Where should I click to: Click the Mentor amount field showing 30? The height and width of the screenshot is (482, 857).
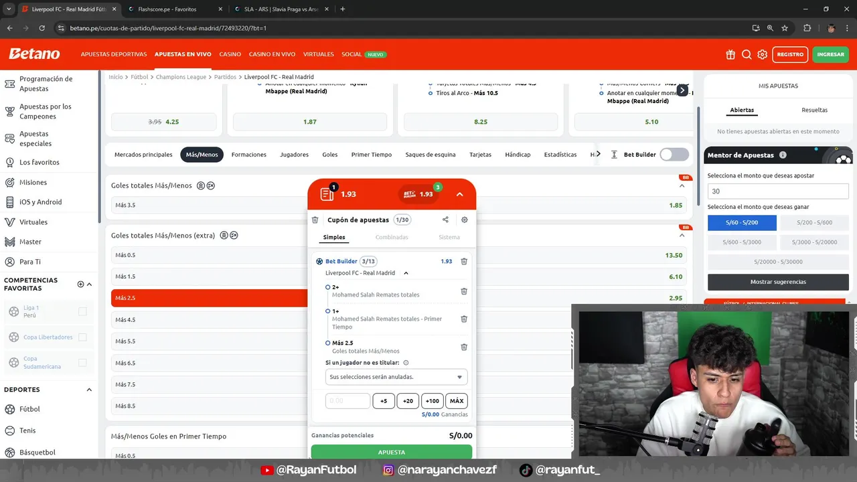[x=778, y=191]
